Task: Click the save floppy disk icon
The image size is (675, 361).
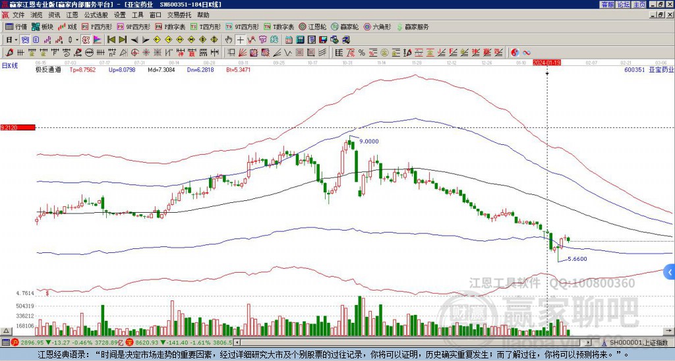Action: [x=323, y=40]
